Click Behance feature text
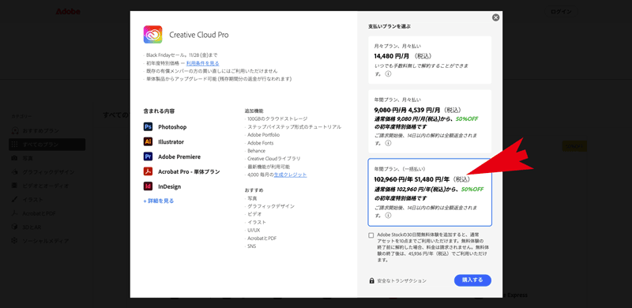Viewport: 632px width, 308px height. (x=256, y=150)
